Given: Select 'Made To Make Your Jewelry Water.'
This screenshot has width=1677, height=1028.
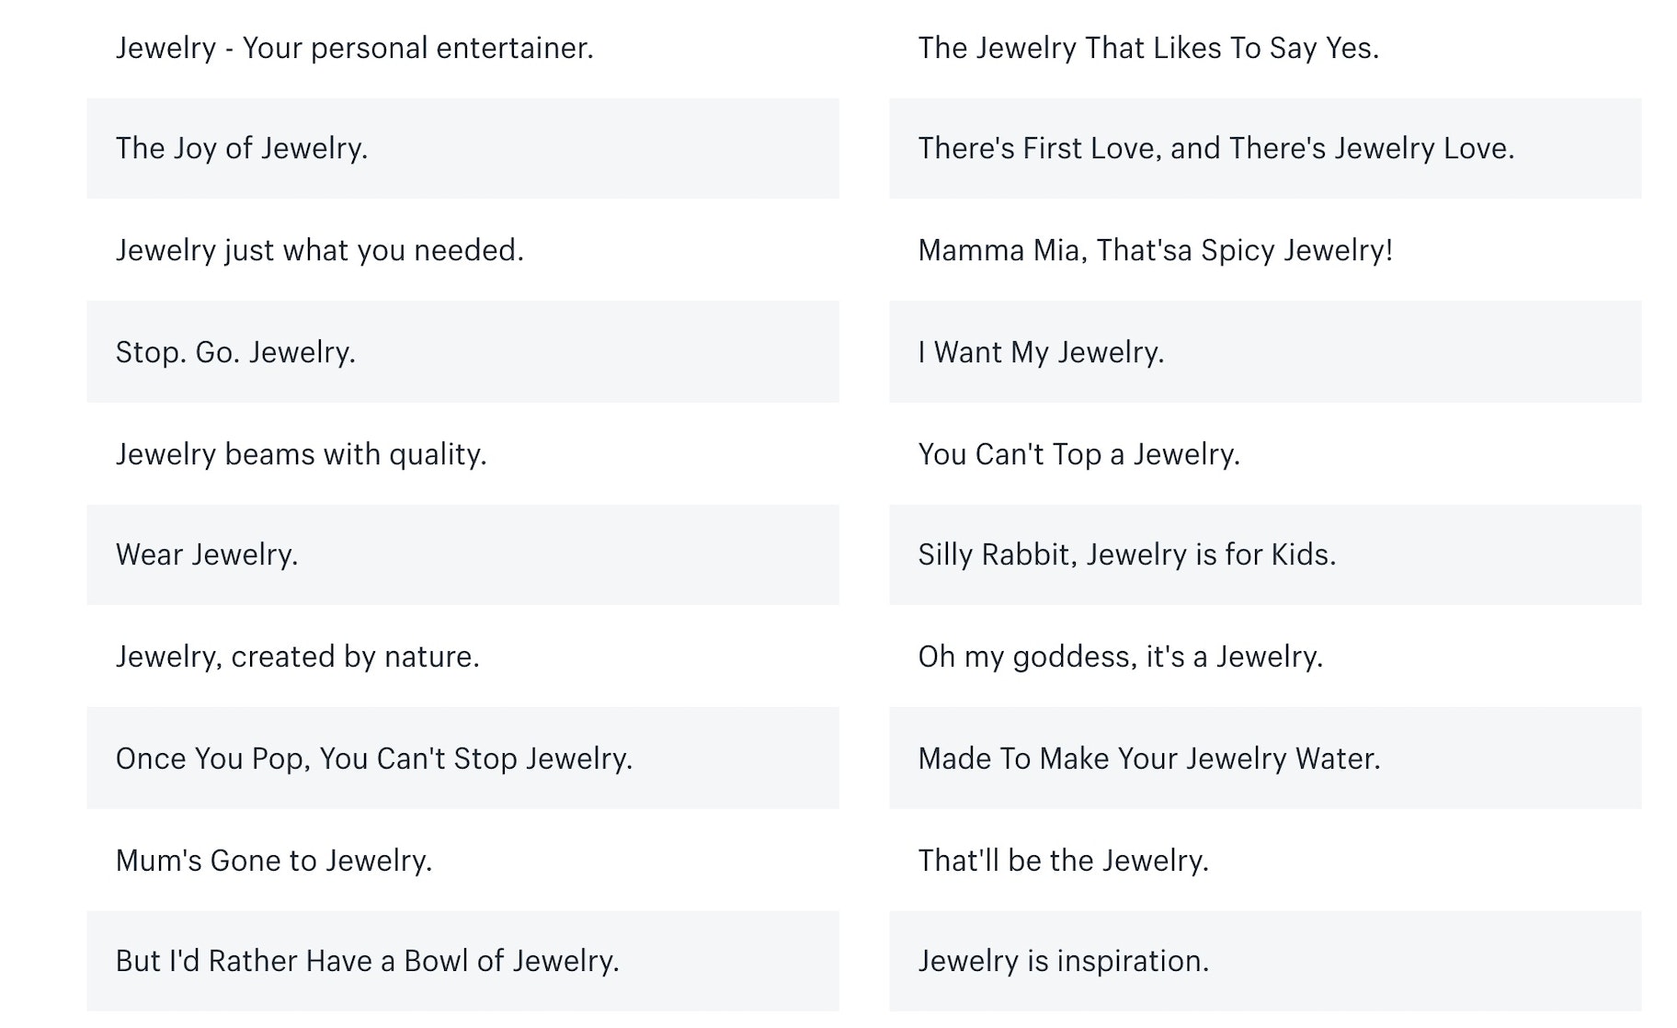Looking at the screenshot, I should 1148,759.
